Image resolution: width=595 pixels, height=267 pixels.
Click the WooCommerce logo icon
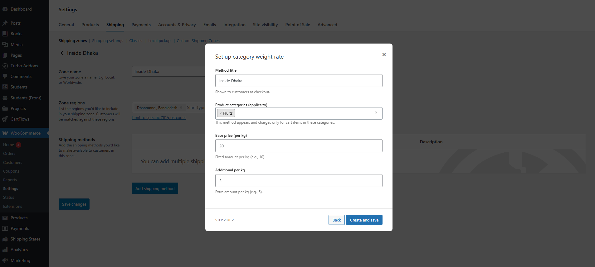[x=5, y=133]
